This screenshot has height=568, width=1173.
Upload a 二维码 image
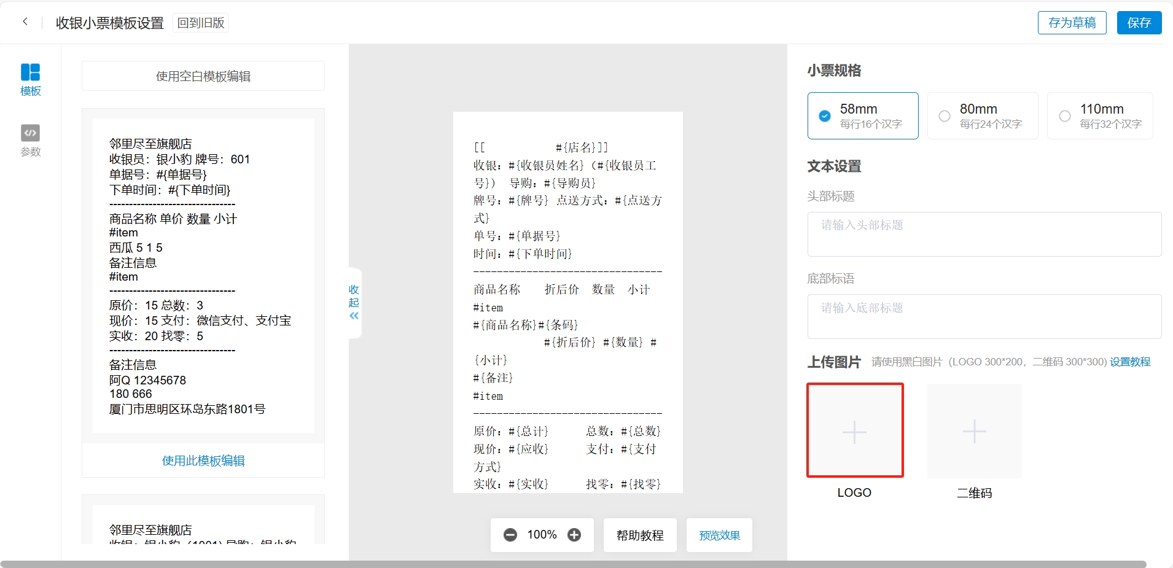coord(974,431)
